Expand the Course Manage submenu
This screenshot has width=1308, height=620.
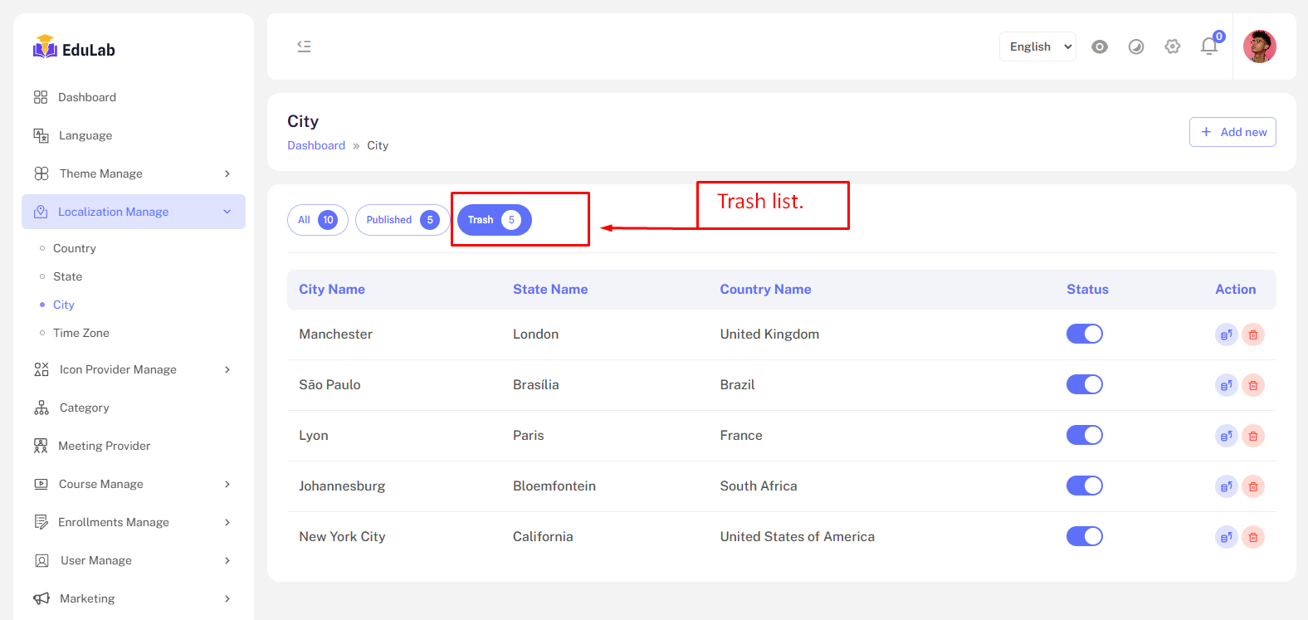[133, 484]
